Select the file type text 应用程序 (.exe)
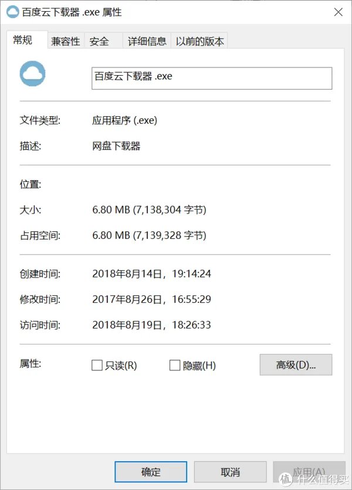The width and height of the screenshot is (352, 490). click(x=124, y=120)
